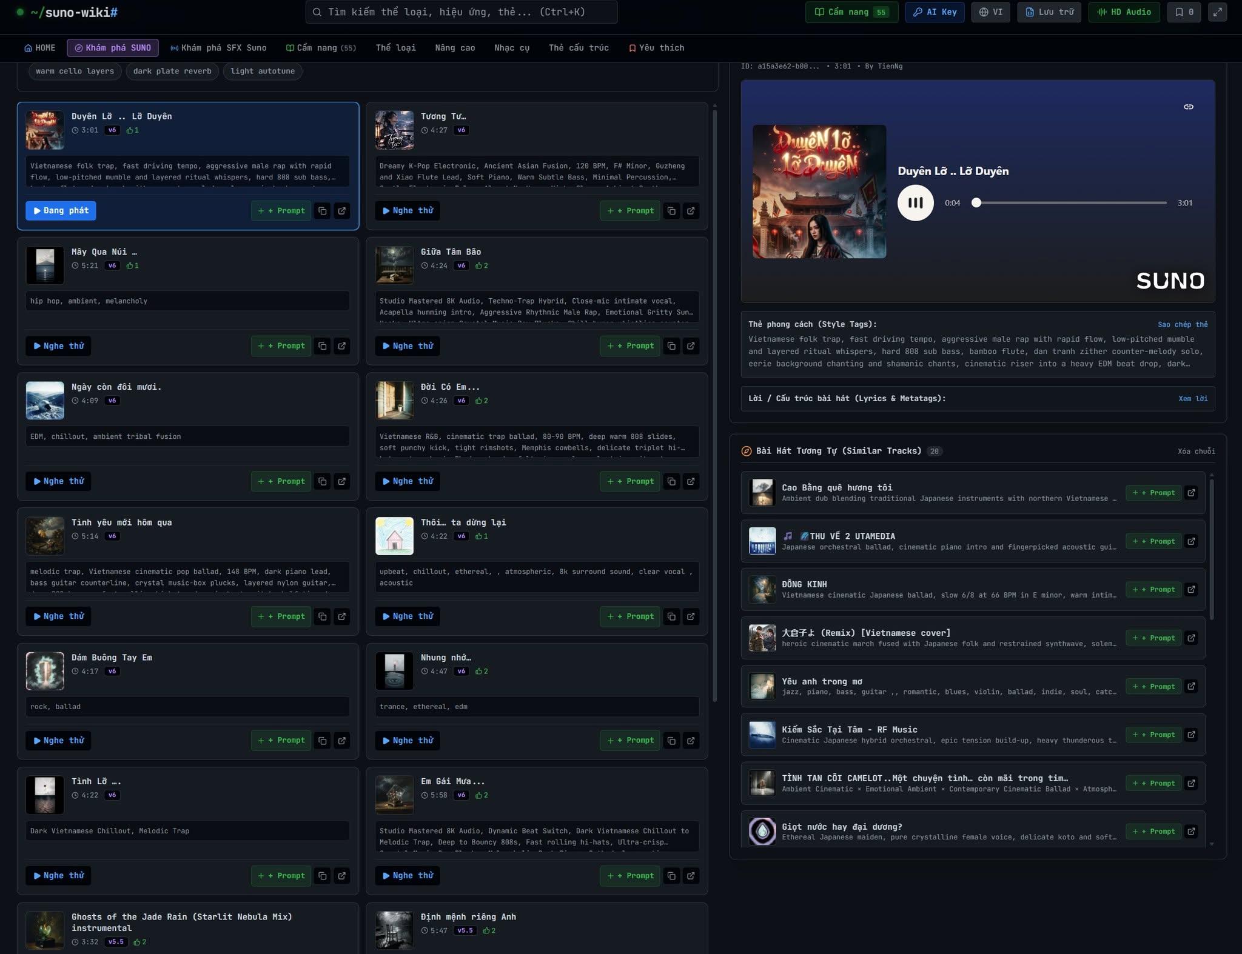Open external link for Yêu anh trong mơ

(x=1191, y=686)
